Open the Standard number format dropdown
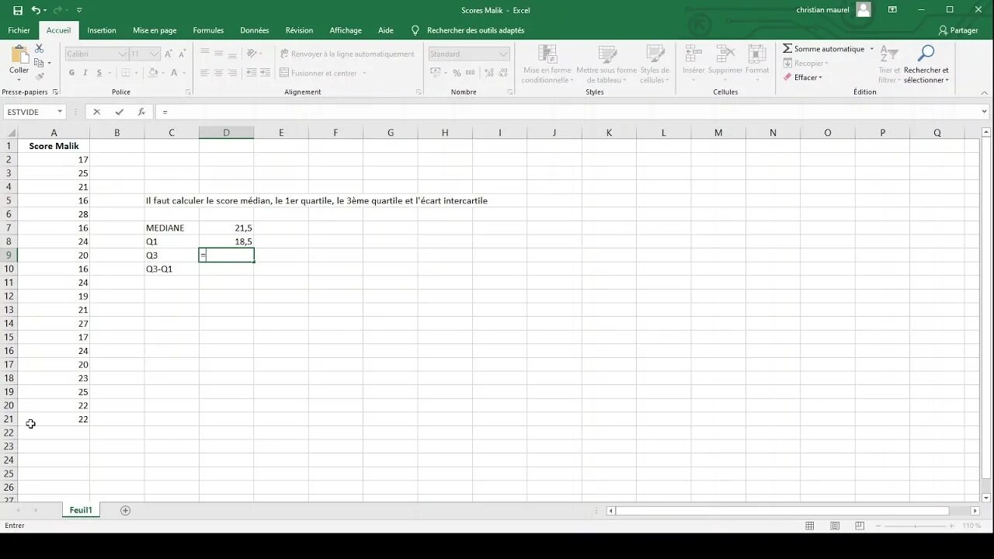Screen dimensions: 994x559 (504, 54)
